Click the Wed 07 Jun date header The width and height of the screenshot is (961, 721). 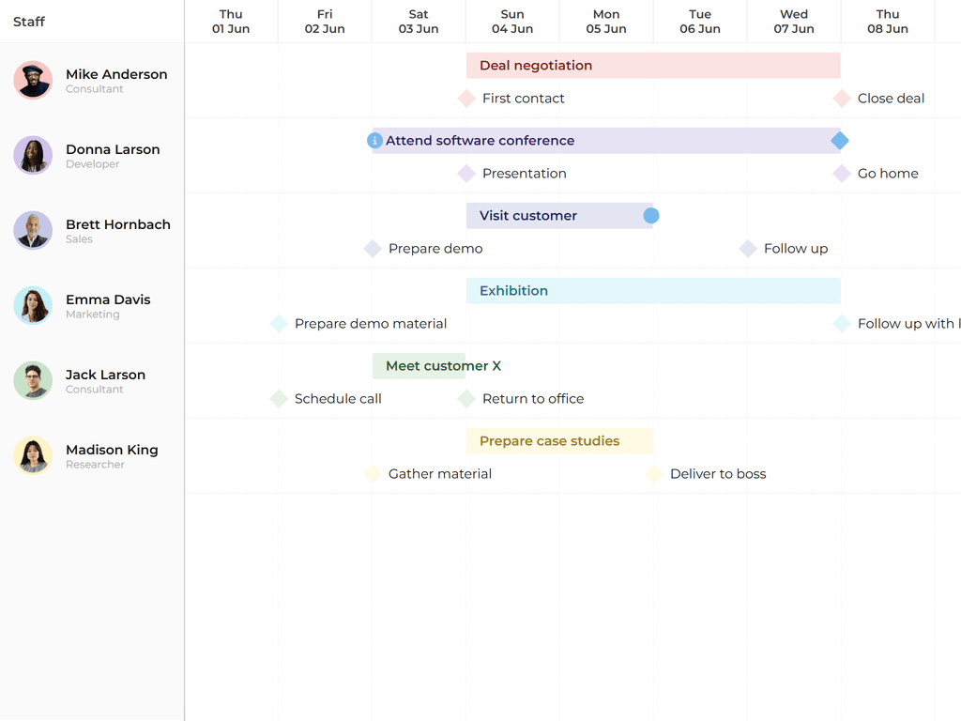[x=794, y=22]
